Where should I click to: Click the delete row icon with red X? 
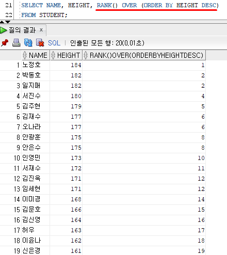point(40,43)
